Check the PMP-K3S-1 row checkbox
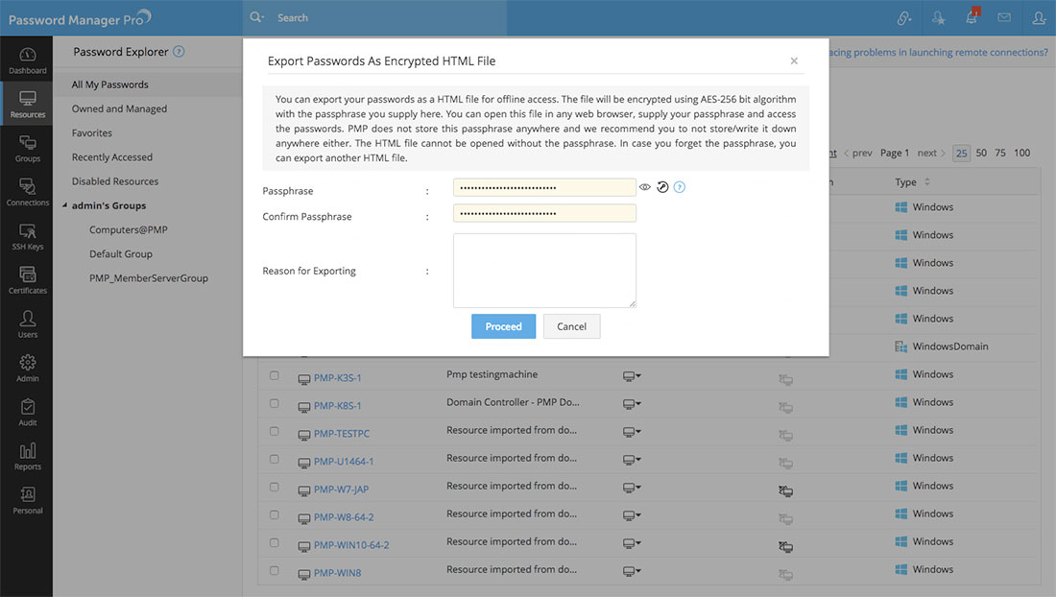The image size is (1056, 597). click(275, 375)
